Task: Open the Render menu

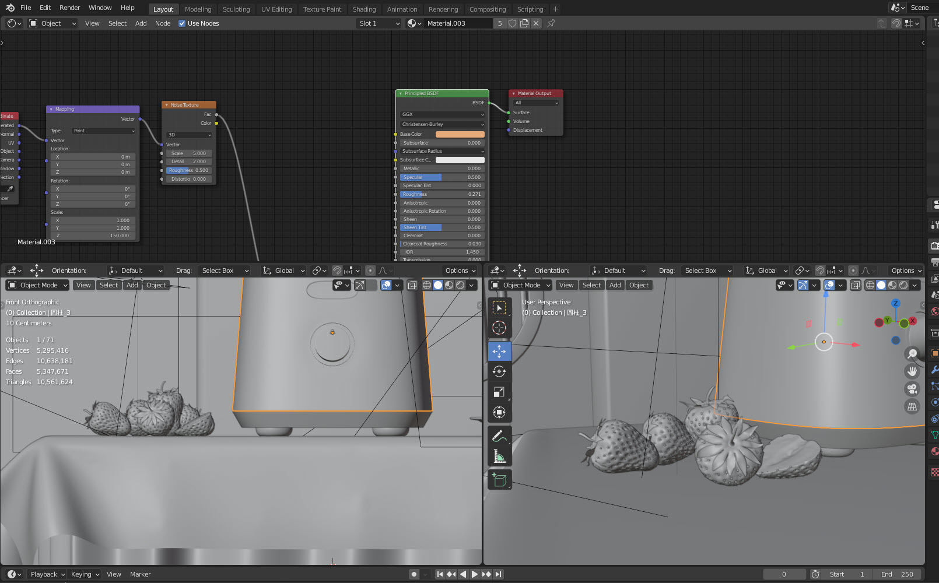Action: [69, 8]
